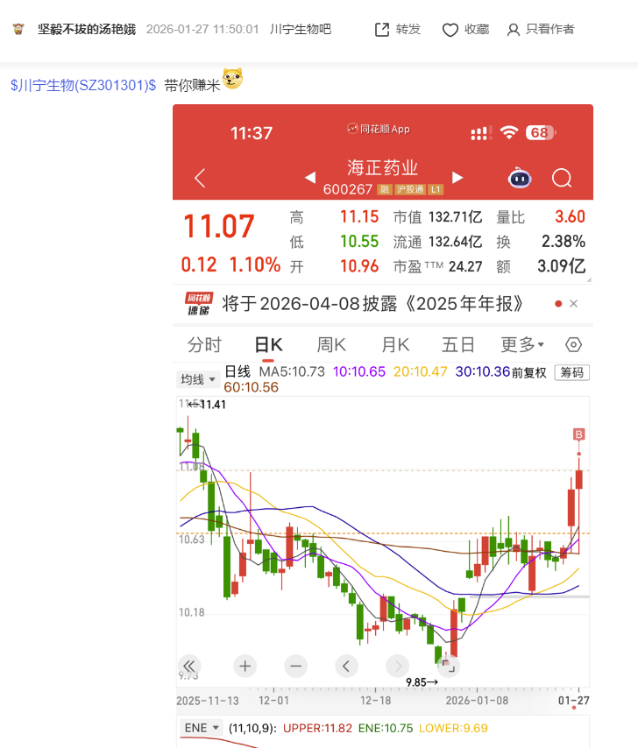The width and height of the screenshot is (638, 748).
Task: Select the 日K tab
Action: (268, 344)
